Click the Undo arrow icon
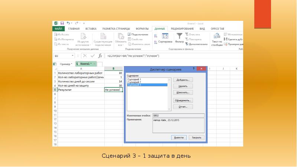 68,23
